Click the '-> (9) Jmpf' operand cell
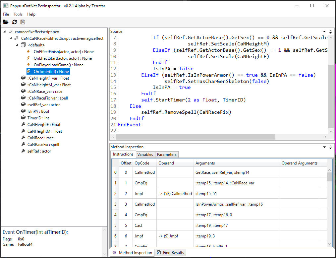 (x=175, y=236)
